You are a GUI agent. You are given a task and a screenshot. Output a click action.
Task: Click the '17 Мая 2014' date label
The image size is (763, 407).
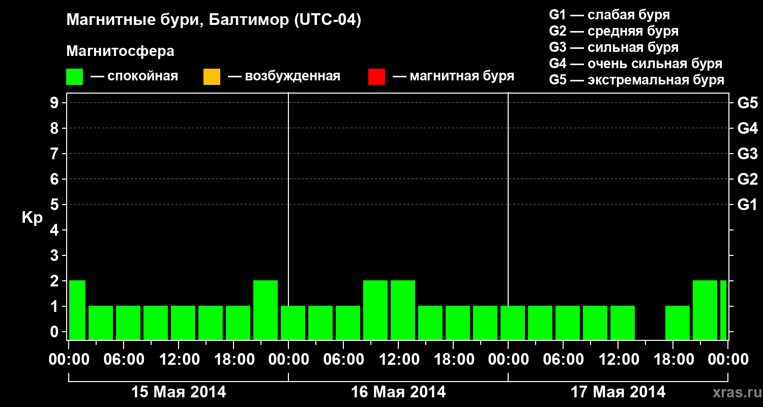pos(618,392)
